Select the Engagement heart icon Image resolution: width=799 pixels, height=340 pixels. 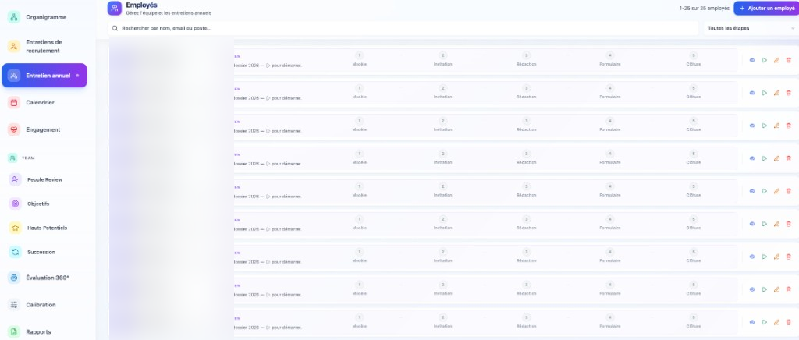[x=14, y=129]
